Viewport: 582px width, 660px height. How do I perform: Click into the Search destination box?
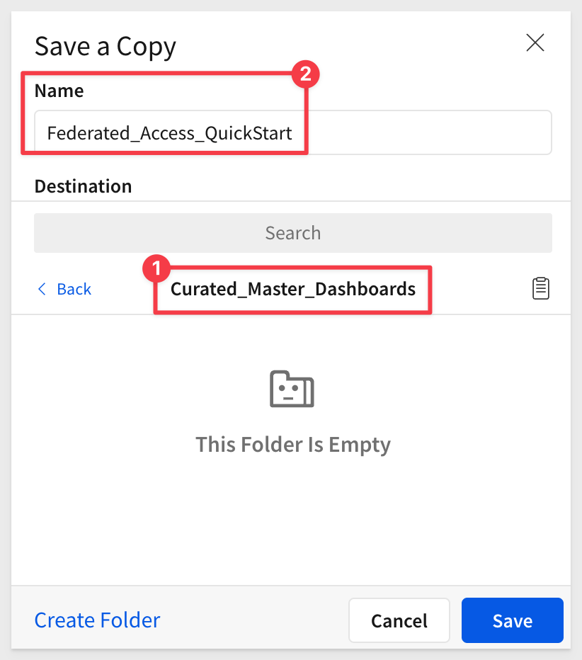pos(292,233)
